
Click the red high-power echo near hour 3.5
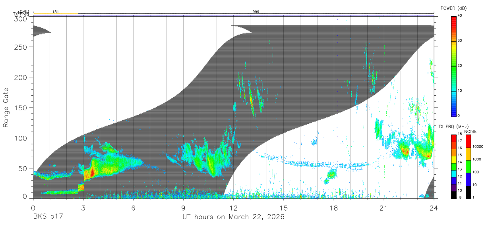92,172
